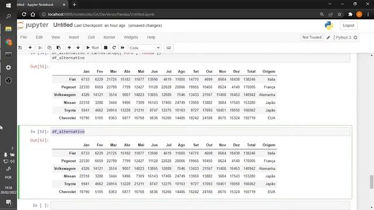Click the empty In [ ] code cell
This screenshot has width=374, height=210.
pos(200,205)
